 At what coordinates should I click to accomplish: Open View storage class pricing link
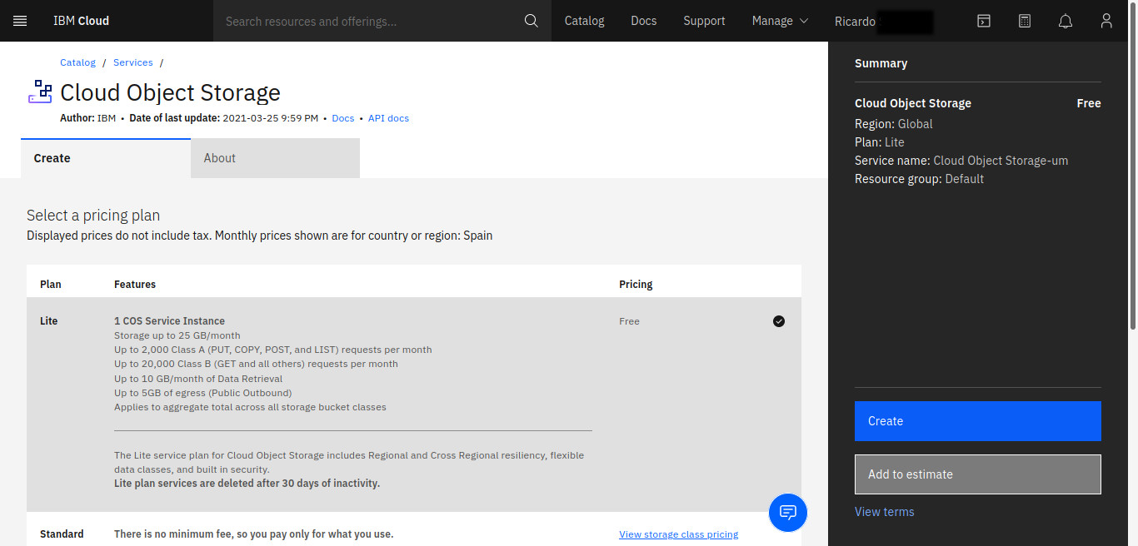tap(678, 534)
